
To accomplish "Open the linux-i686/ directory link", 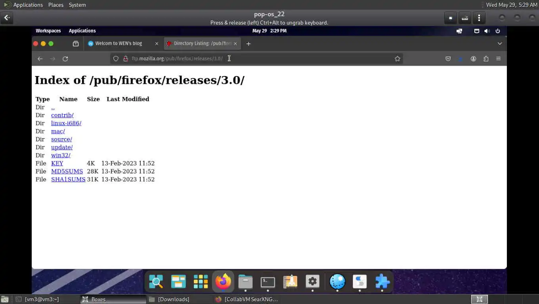I will click(x=66, y=123).
